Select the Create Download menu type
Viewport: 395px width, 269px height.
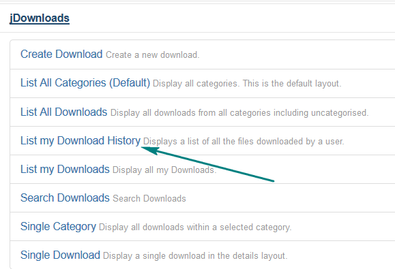tap(61, 54)
